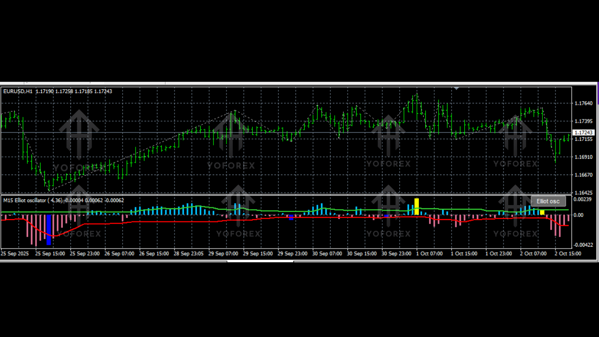Screen dimensions: 599x337
Task: Click the yellow marker beside the Elliot osc label
Action: click(541, 212)
